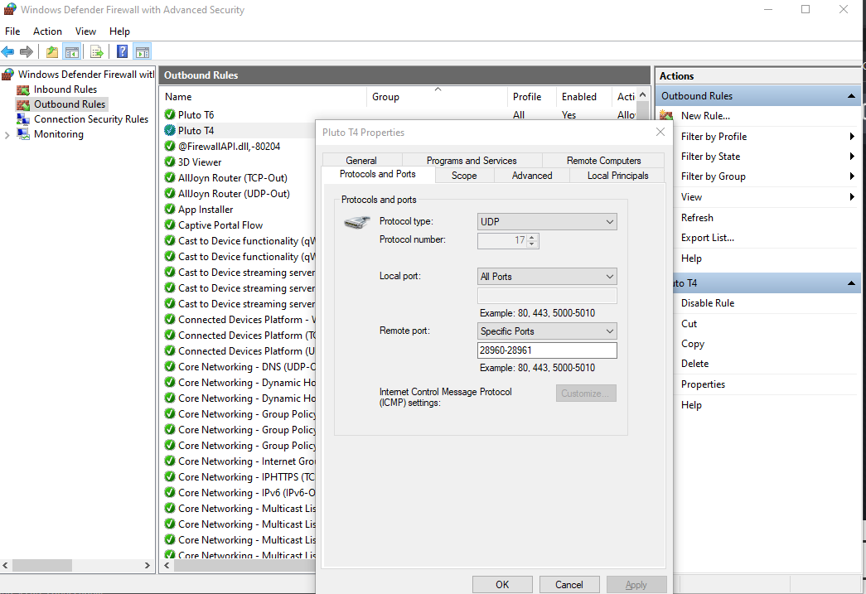Viewport: 866px width, 594px height.
Task: Open the Remote port dropdown
Action: tap(547, 331)
